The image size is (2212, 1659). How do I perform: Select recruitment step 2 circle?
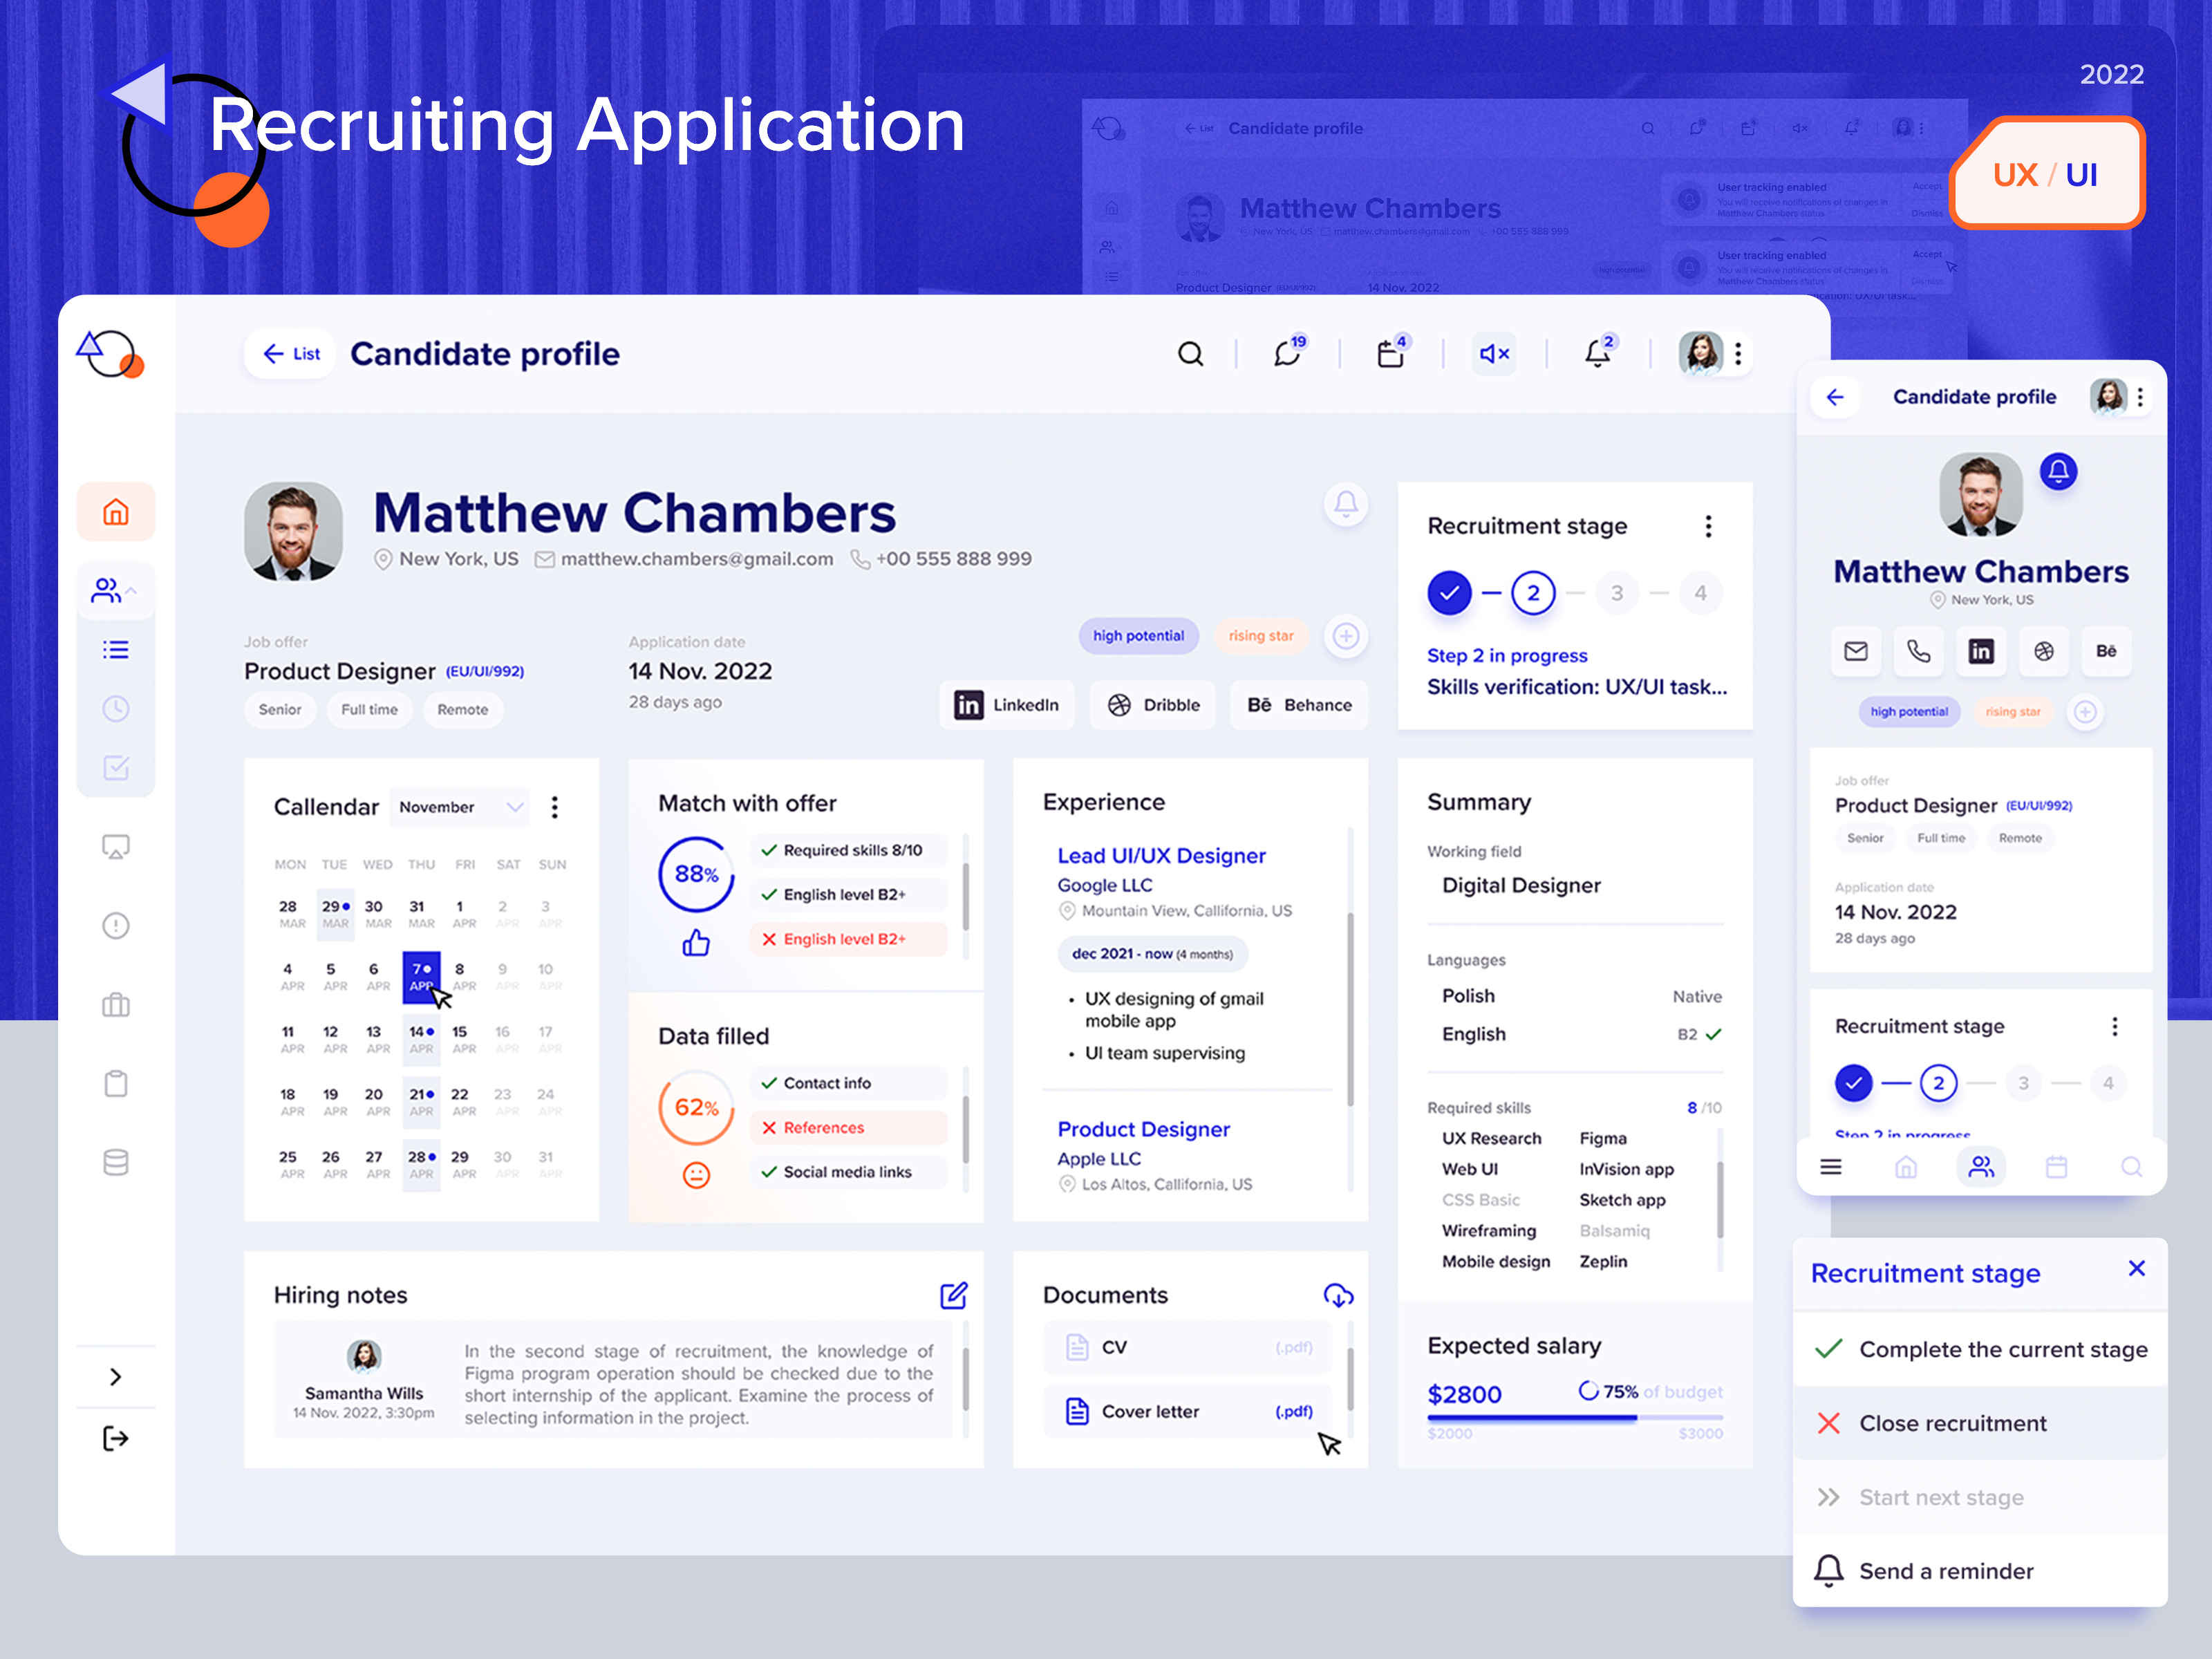point(1533,593)
